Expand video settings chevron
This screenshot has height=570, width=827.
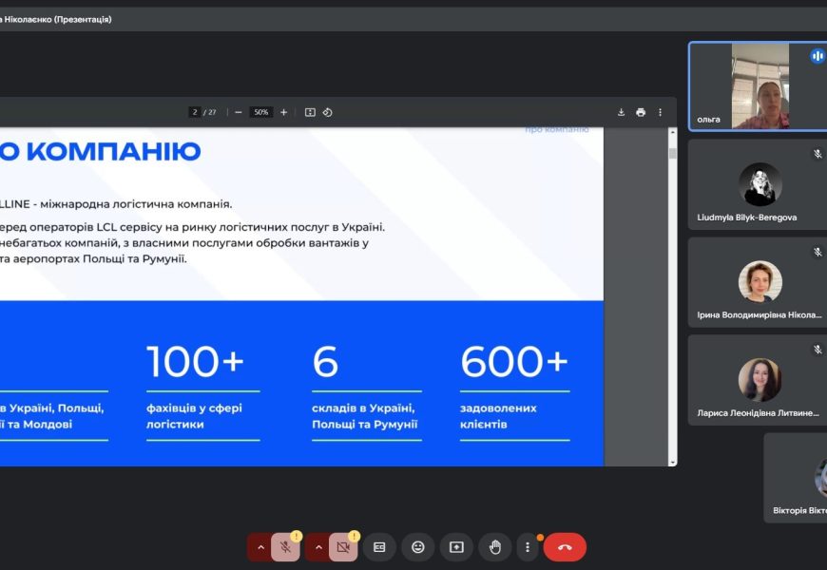318,547
